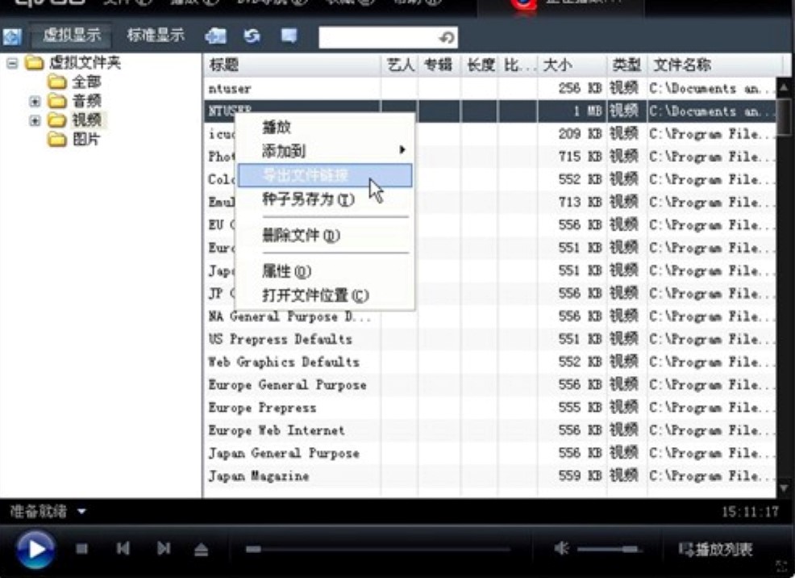795x578 pixels.
Task: Choose 播放 in the context menu
Action: 277,127
